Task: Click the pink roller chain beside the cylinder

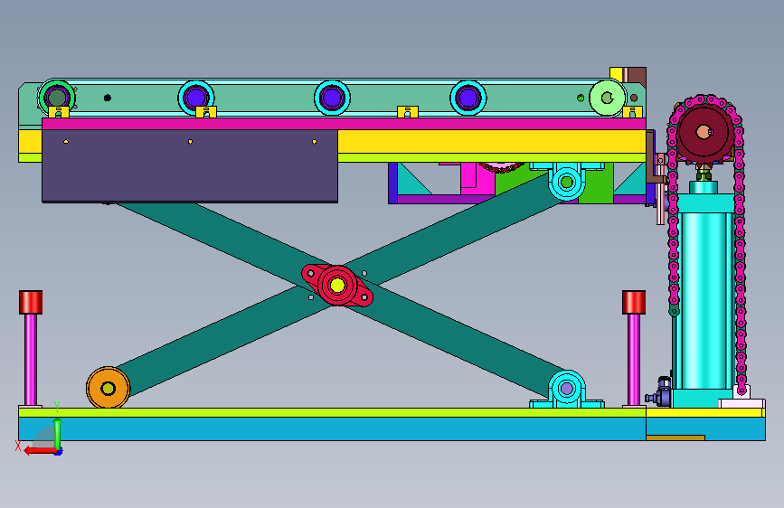Action: [741, 250]
